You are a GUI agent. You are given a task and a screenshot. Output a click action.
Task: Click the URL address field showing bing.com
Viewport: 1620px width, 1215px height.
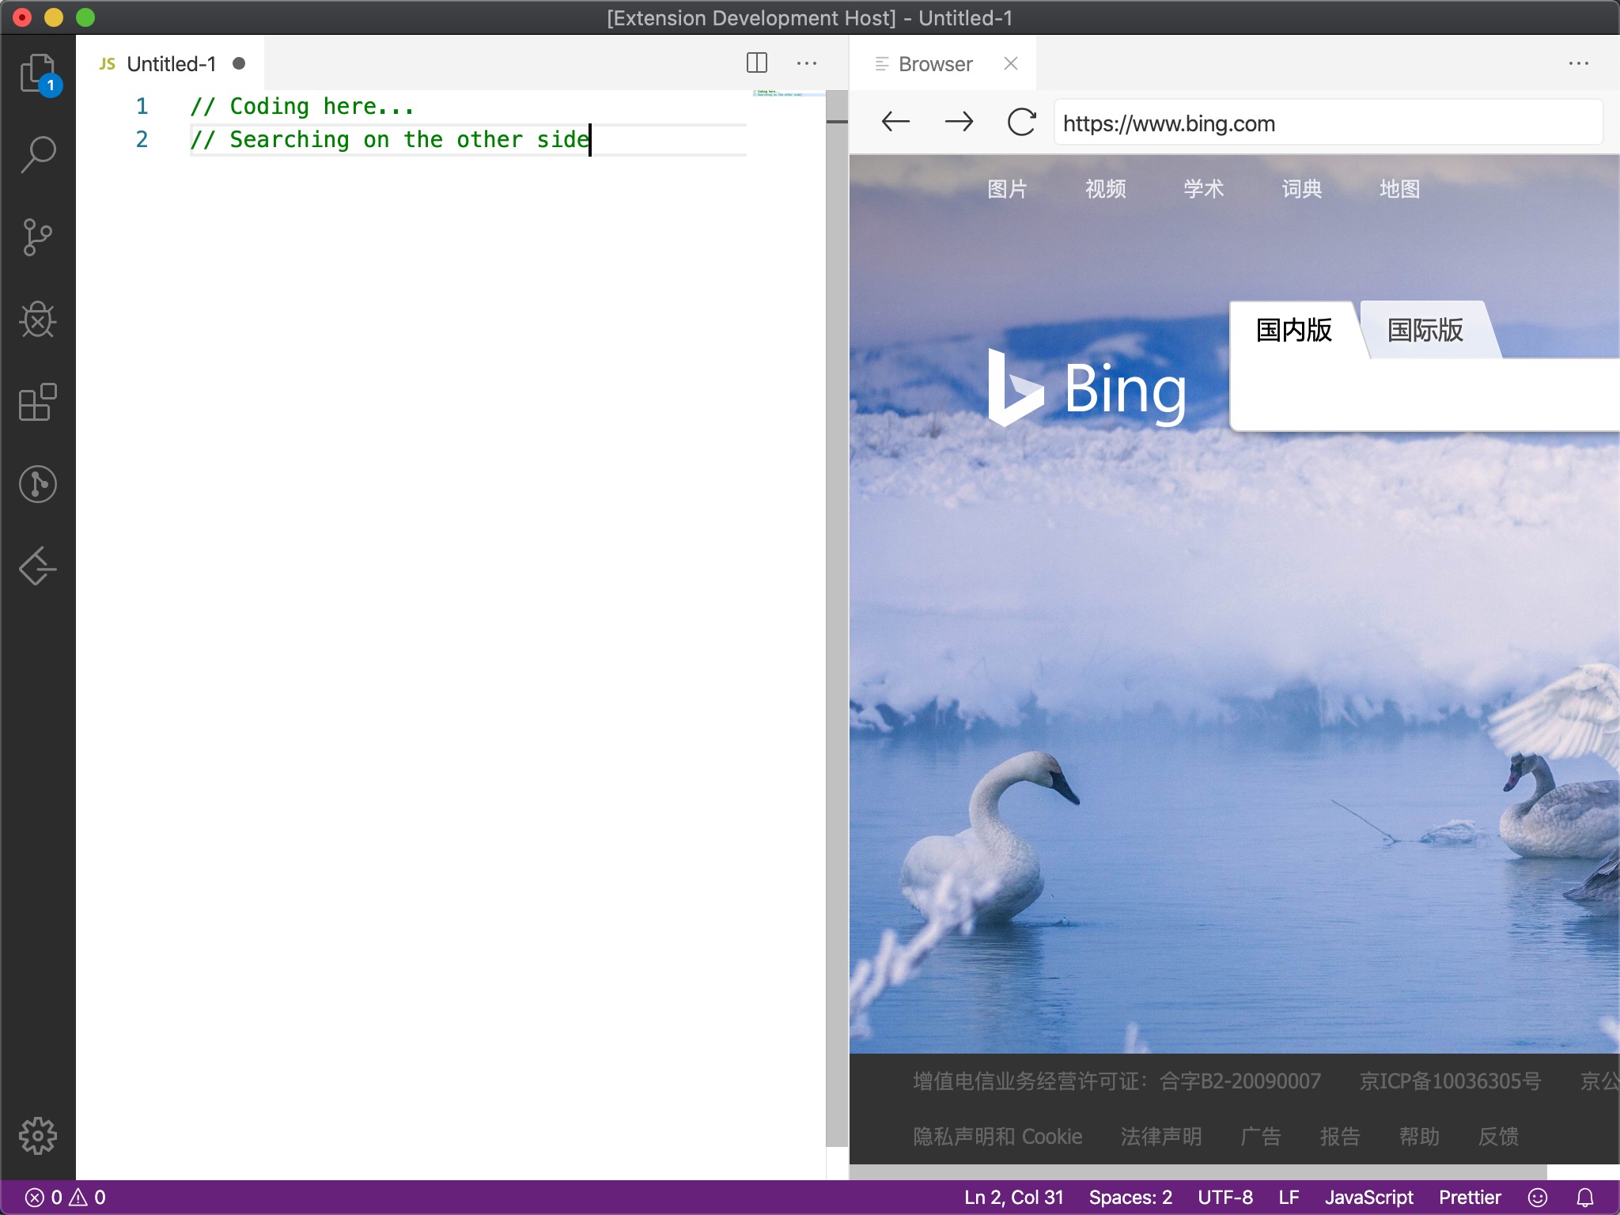coord(1327,123)
